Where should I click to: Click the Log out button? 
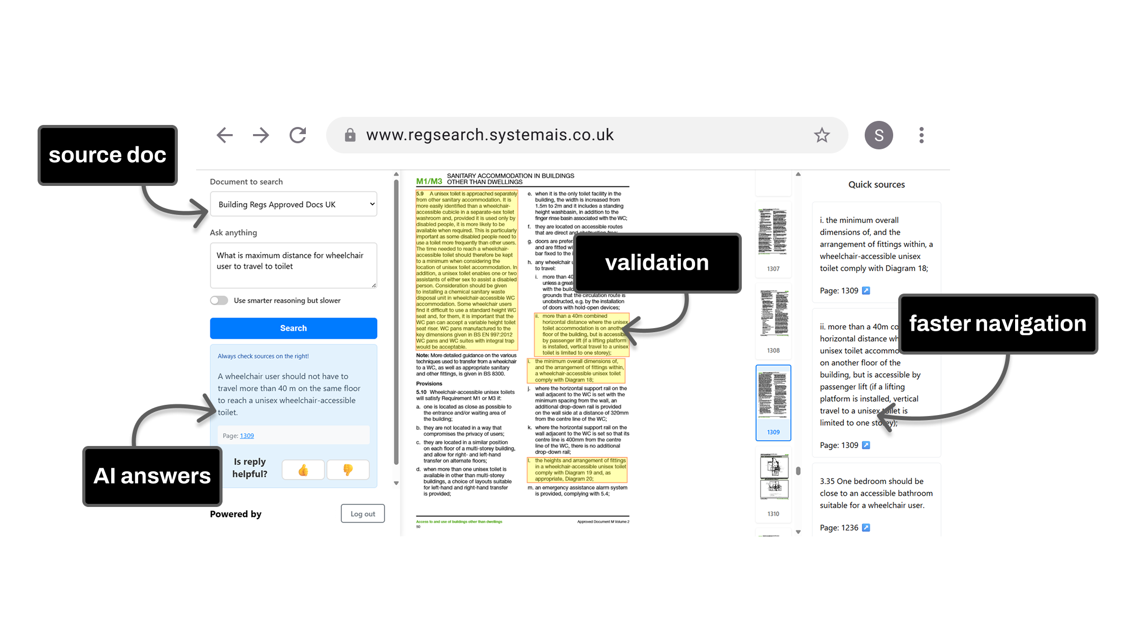pyautogui.click(x=362, y=514)
